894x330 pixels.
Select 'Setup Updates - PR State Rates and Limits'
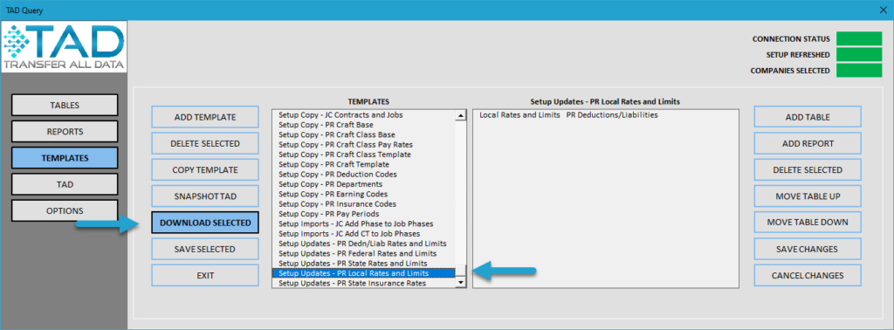tap(364, 264)
